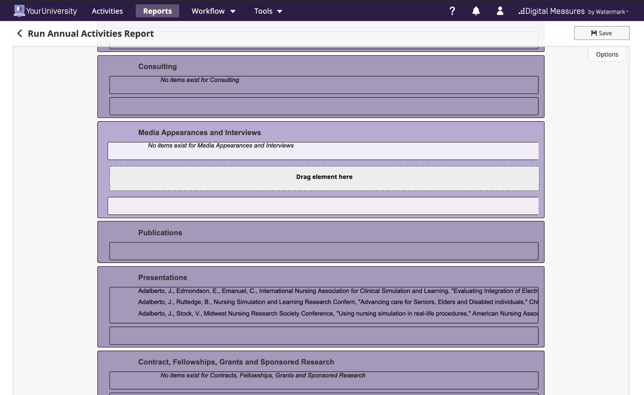Select the Contract, Fellowships, Grants section heading

(236, 362)
